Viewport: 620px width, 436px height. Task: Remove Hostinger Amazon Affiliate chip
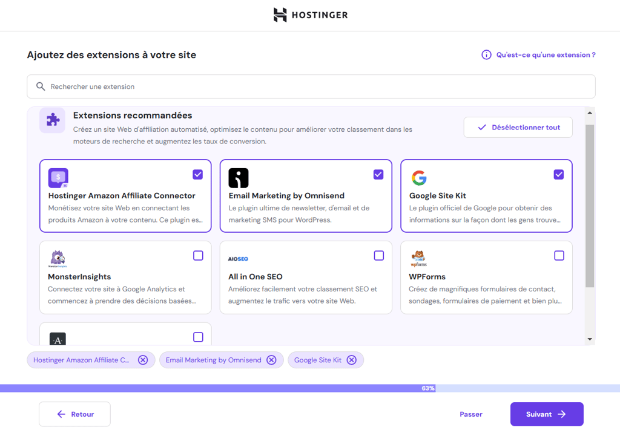pos(143,360)
